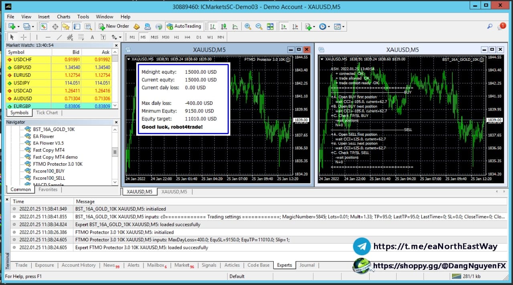The width and height of the screenshot is (513, 285).
Task: Draw a trendline with the diagonal line tool
Action: (x=59, y=37)
